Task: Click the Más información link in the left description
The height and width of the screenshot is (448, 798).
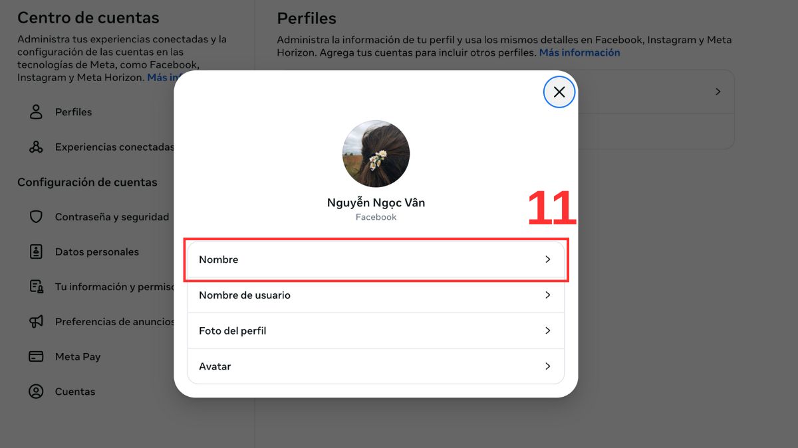Action: click(166, 77)
